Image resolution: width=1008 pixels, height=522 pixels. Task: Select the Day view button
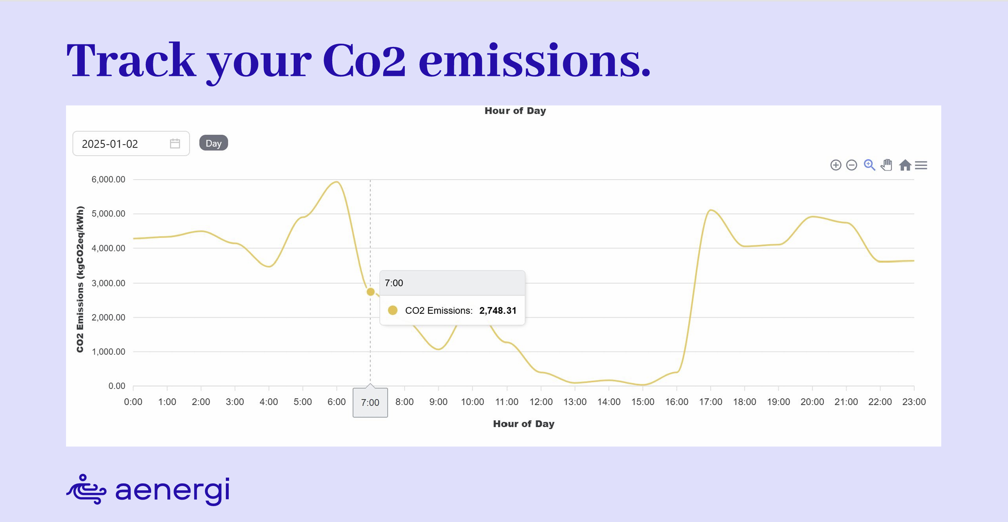[213, 143]
